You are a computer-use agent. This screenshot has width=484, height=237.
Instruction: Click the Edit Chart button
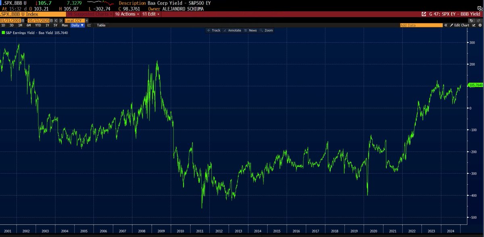(459, 25)
